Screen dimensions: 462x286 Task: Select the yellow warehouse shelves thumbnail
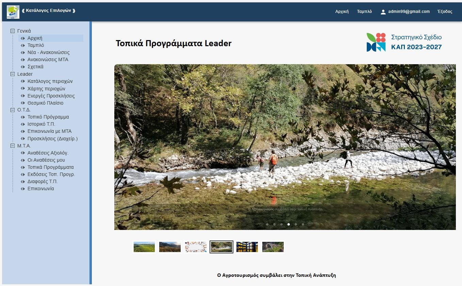click(x=247, y=247)
